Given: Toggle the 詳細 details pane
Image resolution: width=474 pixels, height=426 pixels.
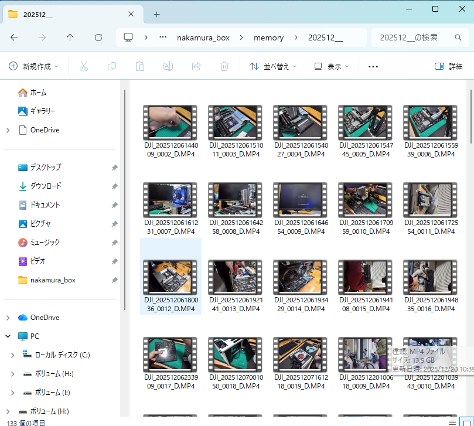Looking at the screenshot, I should coord(448,67).
